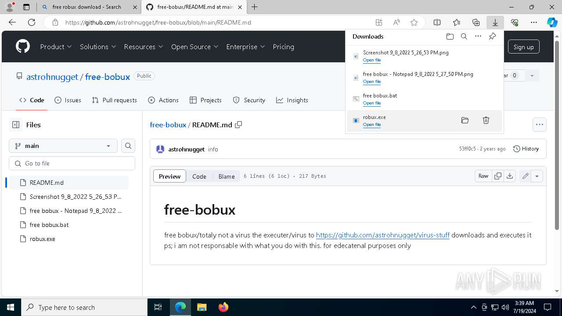
Task: Expand the Product menu
Action: (x=56, y=47)
